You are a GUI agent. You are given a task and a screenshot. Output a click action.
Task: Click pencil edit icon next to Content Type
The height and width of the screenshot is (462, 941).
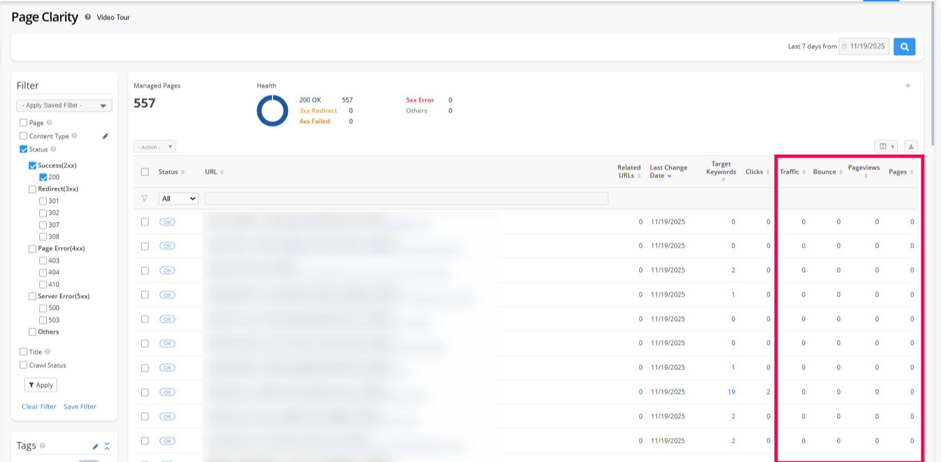(x=105, y=136)
